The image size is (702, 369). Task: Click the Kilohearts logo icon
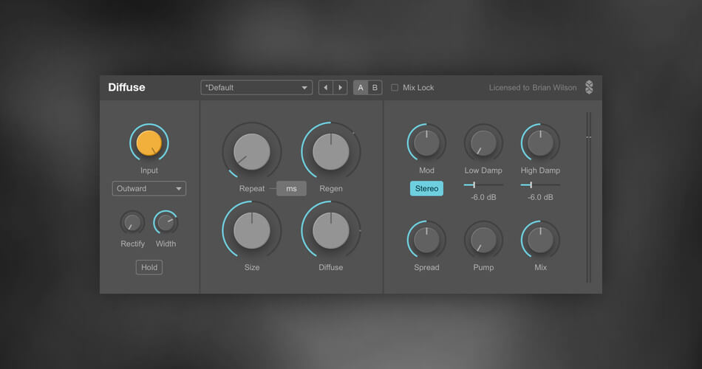coord(589,88)
